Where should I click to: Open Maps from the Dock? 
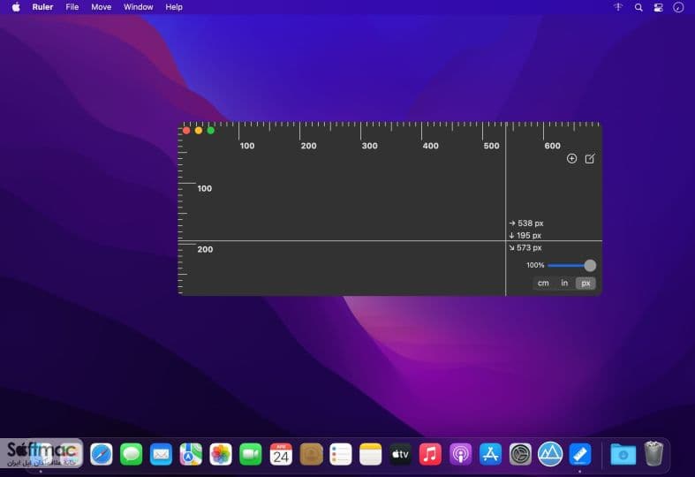[191, 454]
